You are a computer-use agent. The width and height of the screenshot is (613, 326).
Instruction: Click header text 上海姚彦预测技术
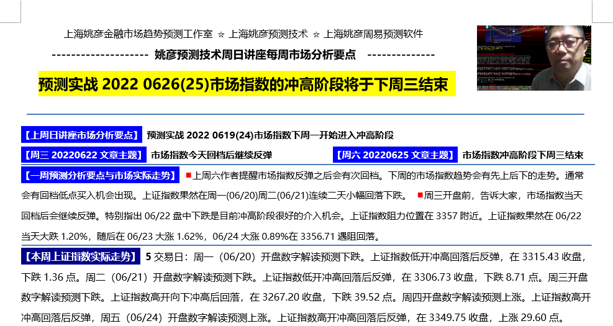pos(268,34)
